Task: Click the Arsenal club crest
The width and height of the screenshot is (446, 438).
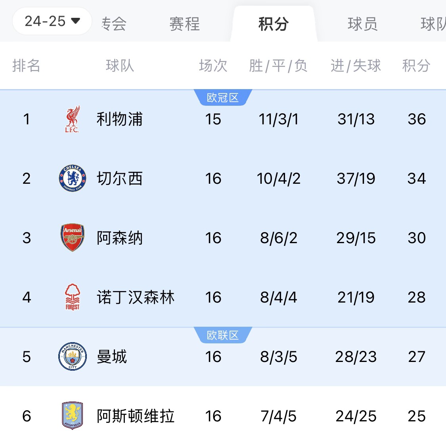Action: (x=72, y=238)
